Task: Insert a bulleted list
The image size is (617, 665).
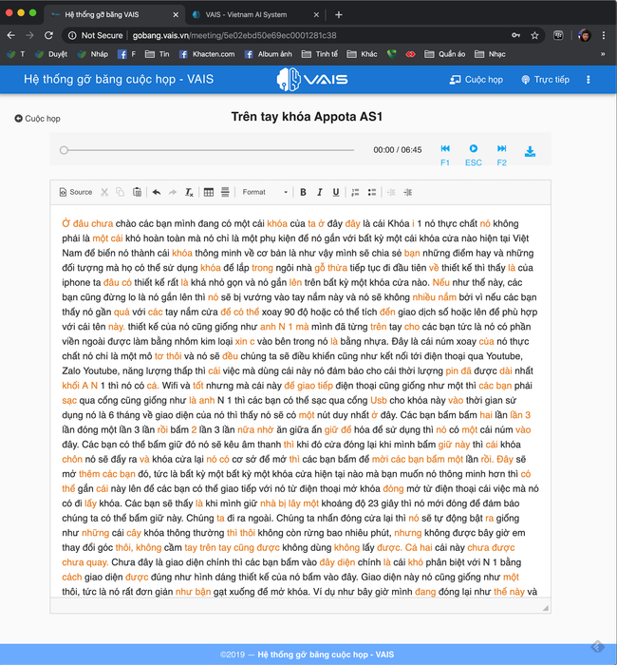Action: [372, 192]
